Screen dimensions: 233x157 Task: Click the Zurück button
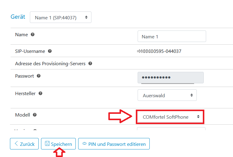[x=24, y=144]
